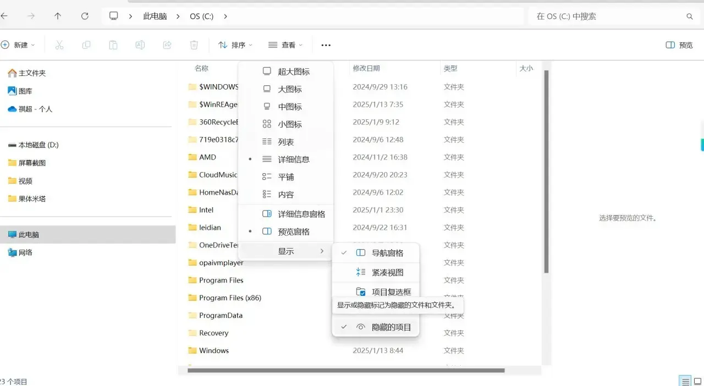The height and width of the screenshot is (386, 704).
Task: Open the 新建 dropdown
Action: coord(18,45)
